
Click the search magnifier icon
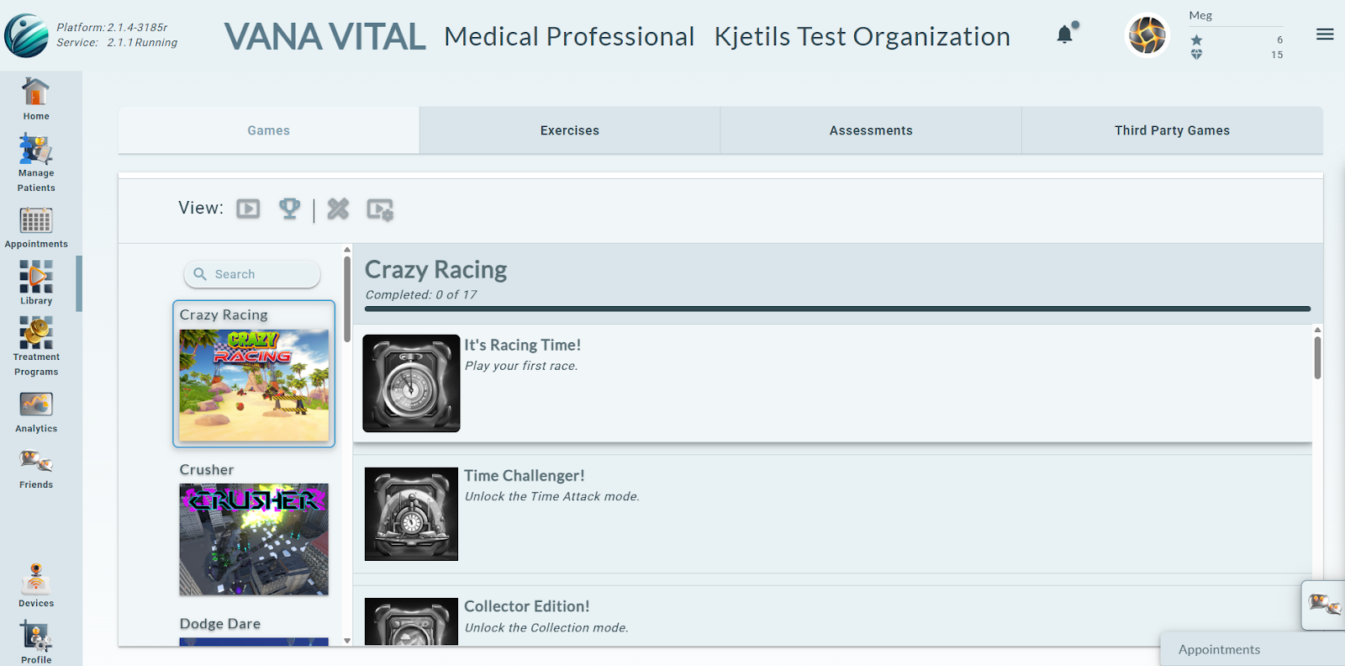tap(200, 274)
